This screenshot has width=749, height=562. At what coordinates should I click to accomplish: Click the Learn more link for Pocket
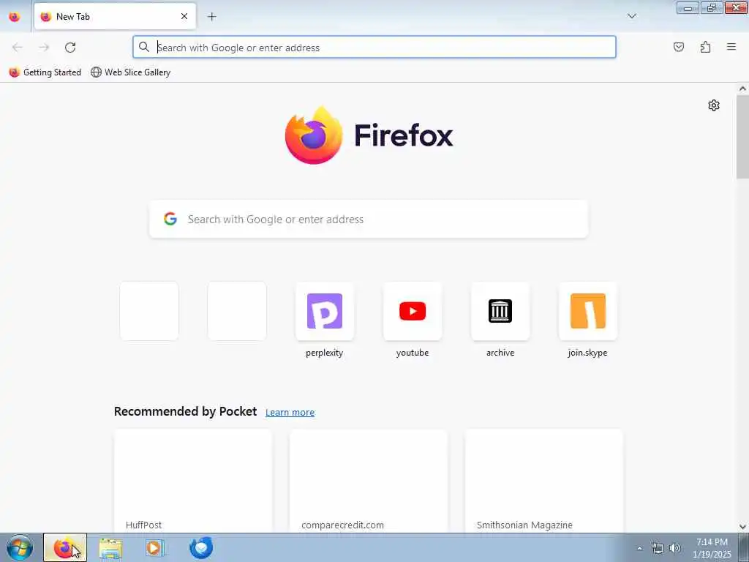click(x=290, y=413)
